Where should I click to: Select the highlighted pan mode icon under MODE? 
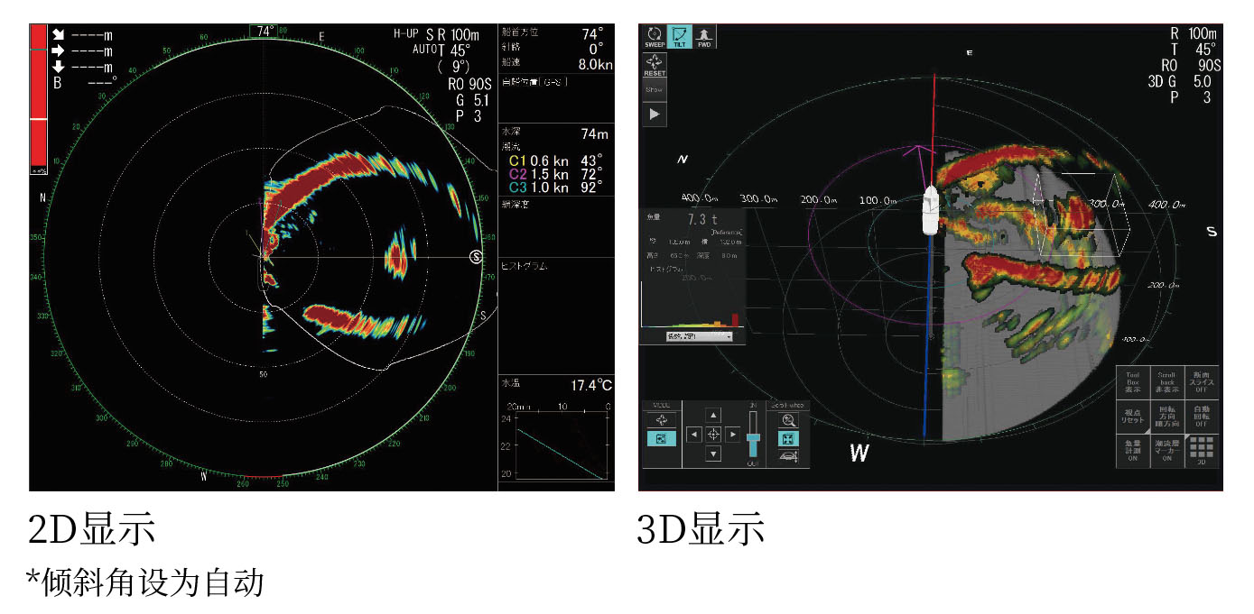662,438
